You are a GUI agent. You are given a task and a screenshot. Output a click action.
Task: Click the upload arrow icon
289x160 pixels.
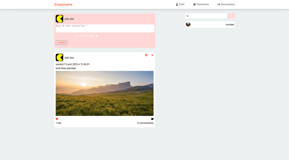97,36
